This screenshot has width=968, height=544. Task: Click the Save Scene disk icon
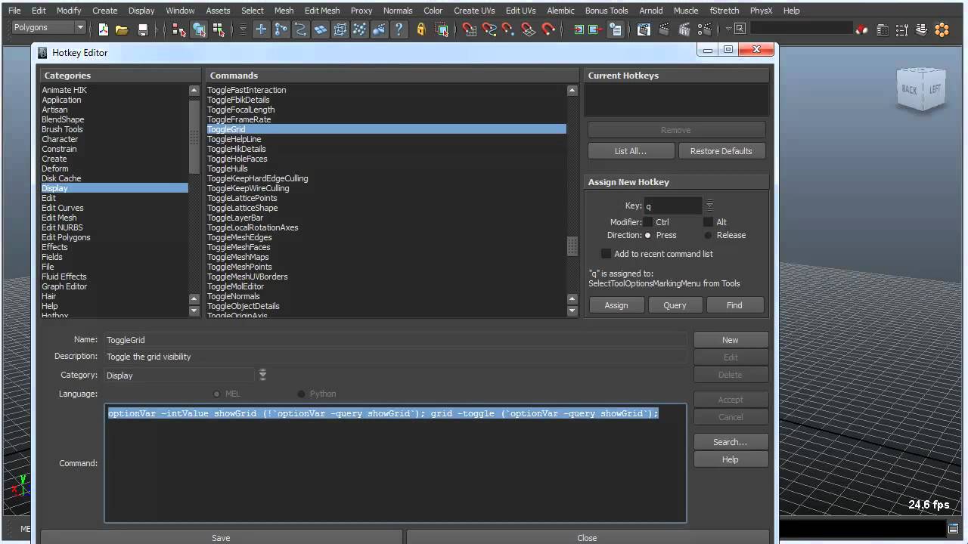pyautogui.click(x=142, y=29)
